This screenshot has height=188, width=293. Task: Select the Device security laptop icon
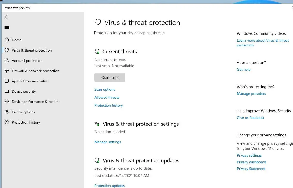[7, 91]
